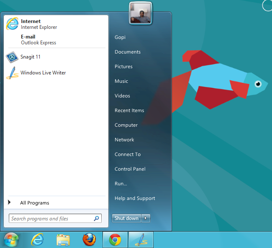The height and width of the screenshot is (248, 272).
Task: Open the Documents folder link
Action: pos(128,52)
